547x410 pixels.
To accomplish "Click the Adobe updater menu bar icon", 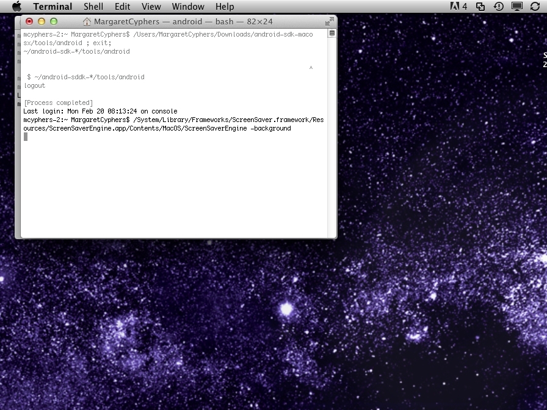I will point(458,6).
